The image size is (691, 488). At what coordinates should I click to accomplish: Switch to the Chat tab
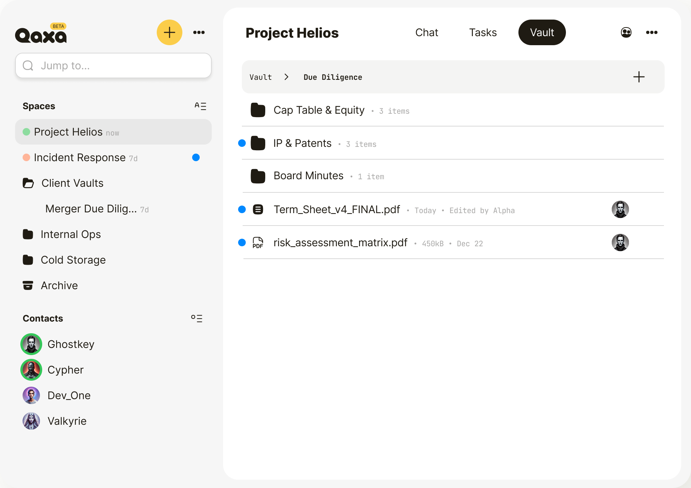(x=427, y=32)
